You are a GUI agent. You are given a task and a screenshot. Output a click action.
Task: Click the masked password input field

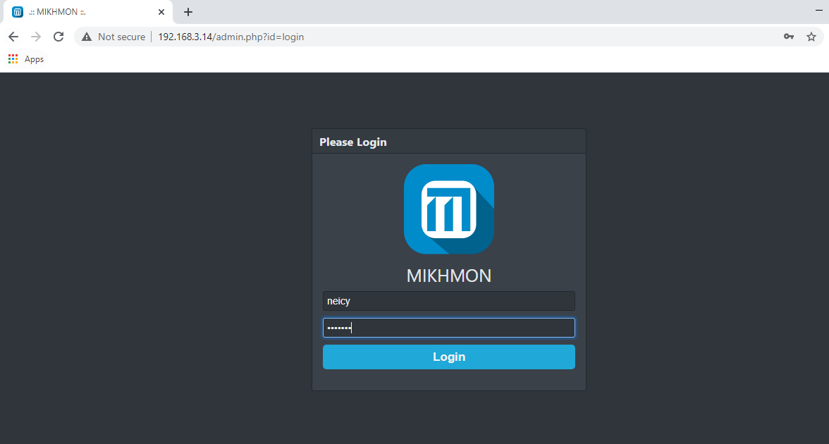tap(449, 328)
